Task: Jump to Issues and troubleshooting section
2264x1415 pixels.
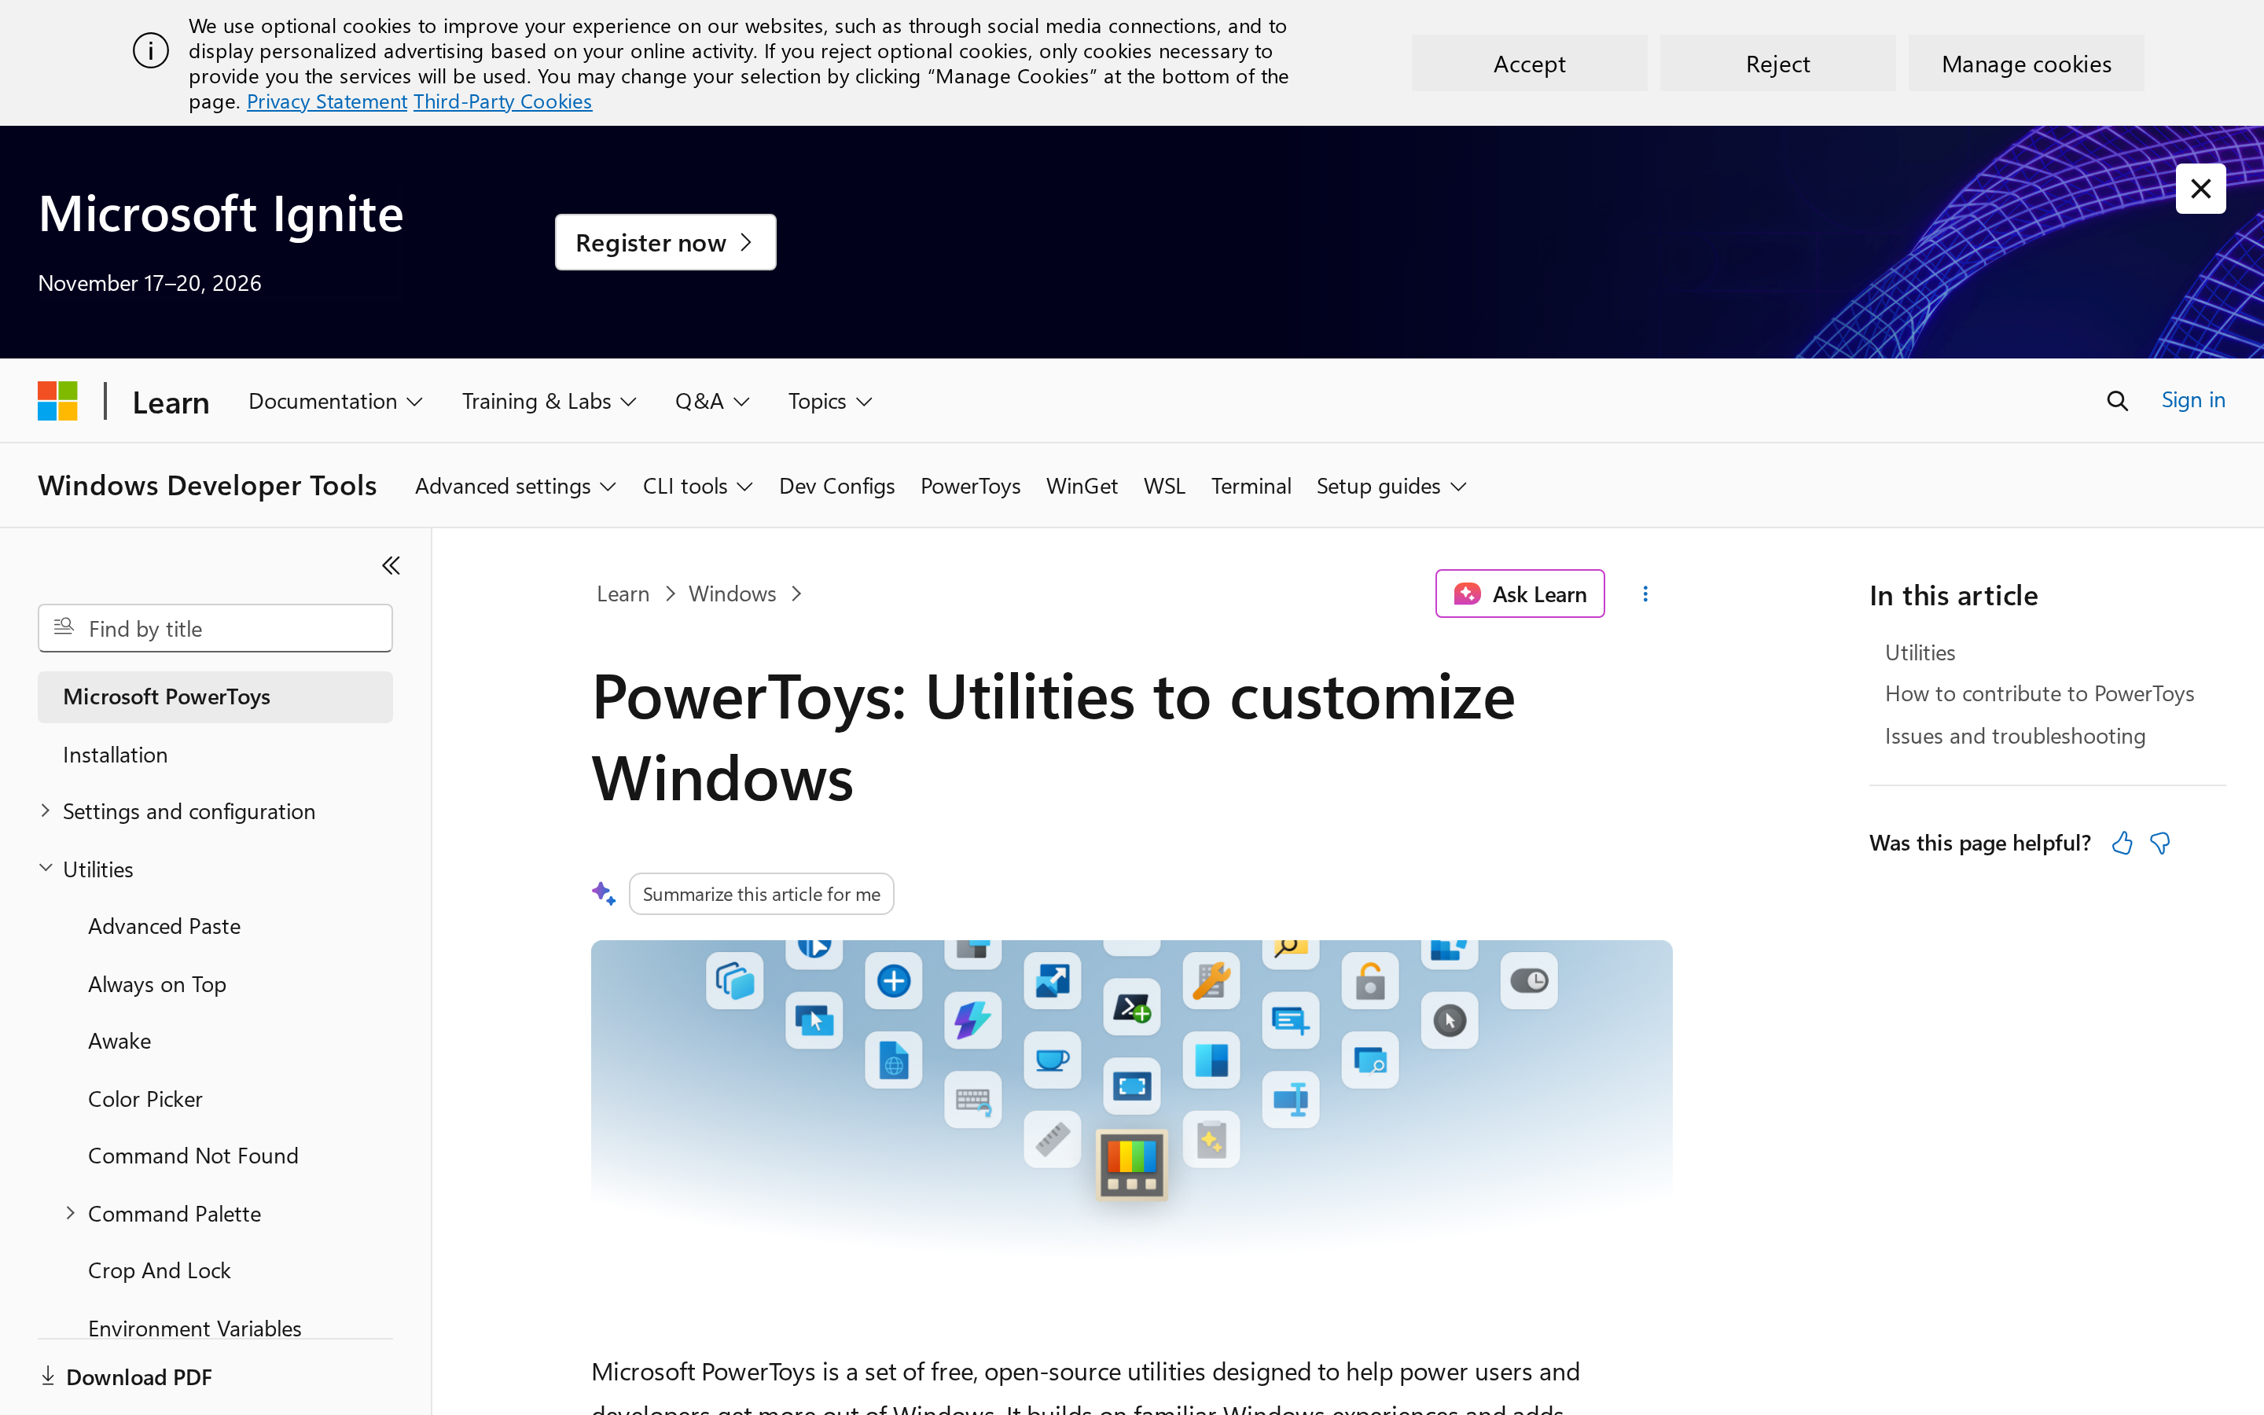Action: click(x=2015, y=736)
